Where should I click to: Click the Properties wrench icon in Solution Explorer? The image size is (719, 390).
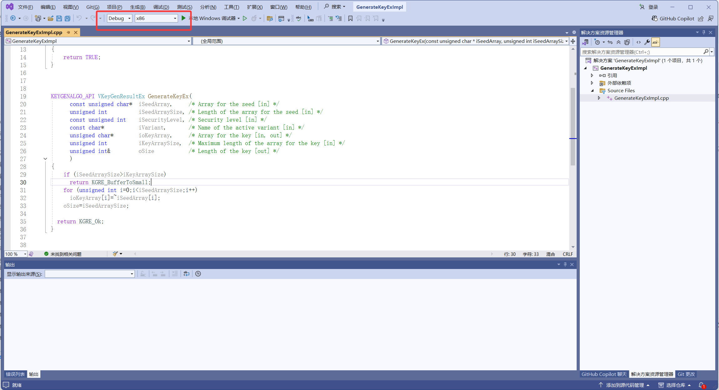pos(647,42)
